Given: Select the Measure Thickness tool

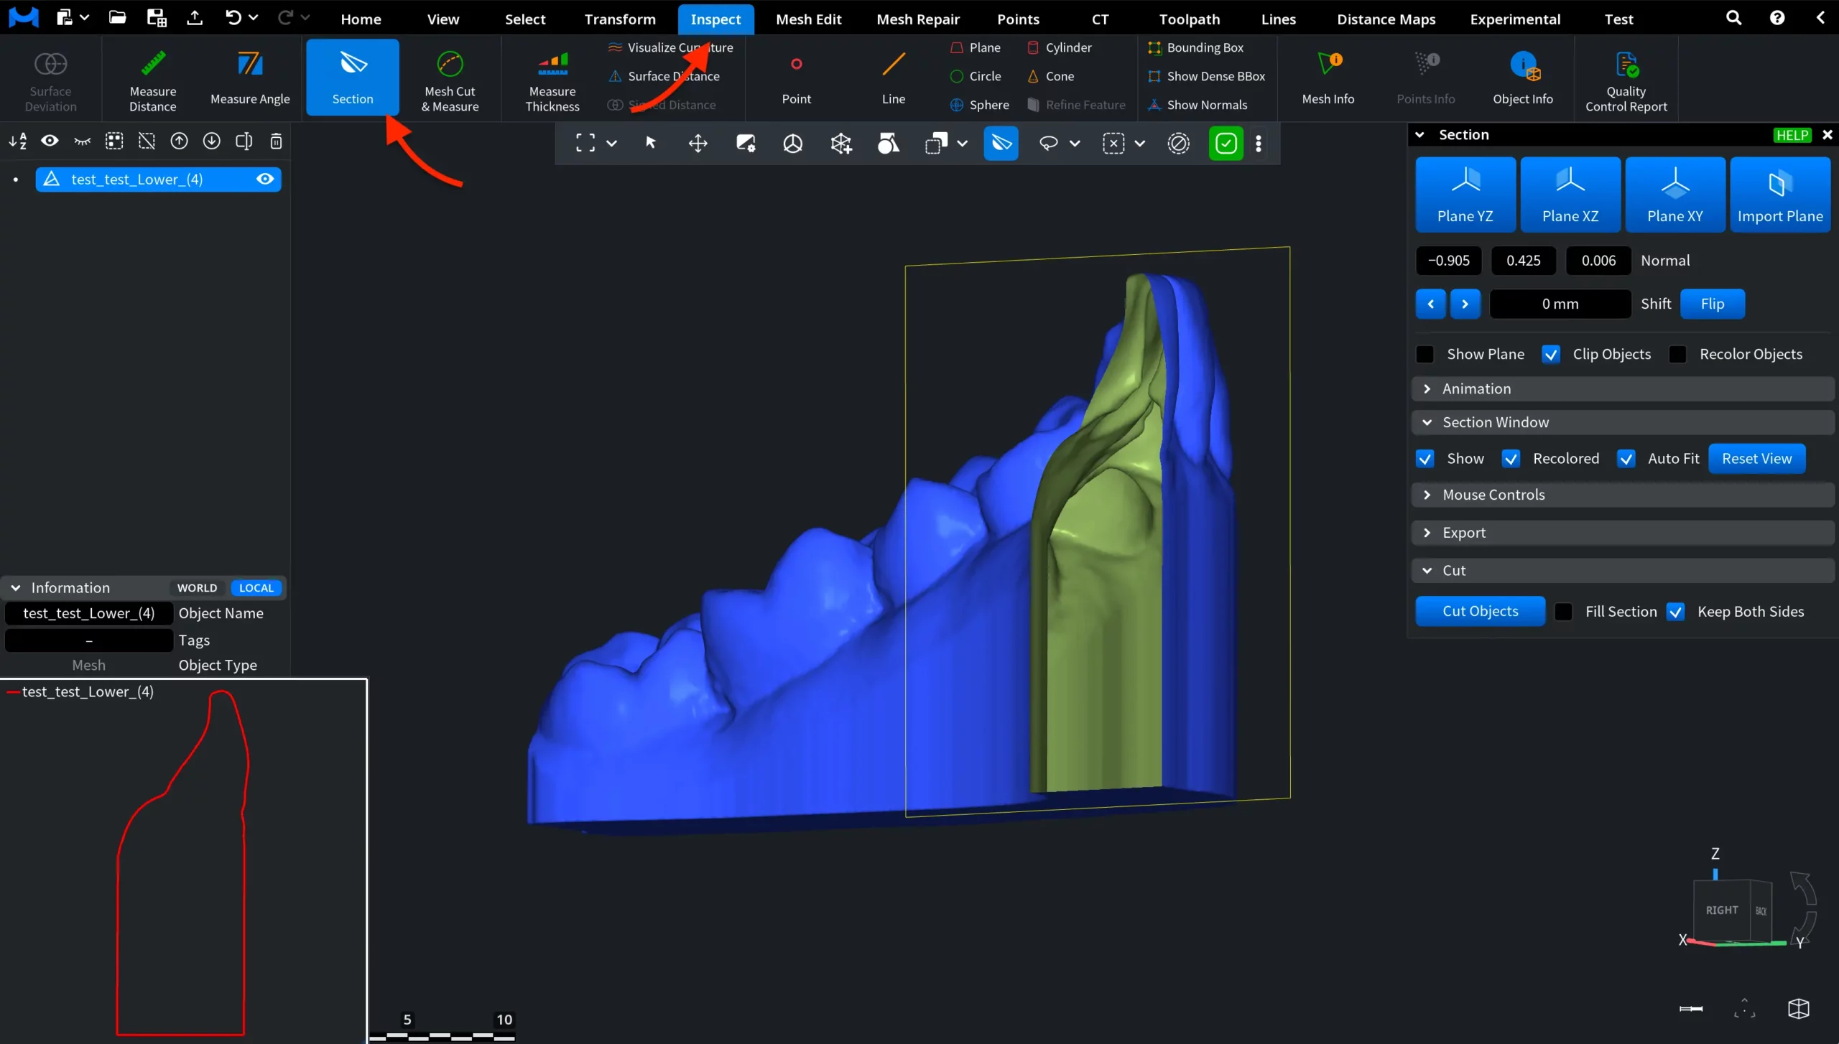Looking at the screenshot, I should click(551, 79).
